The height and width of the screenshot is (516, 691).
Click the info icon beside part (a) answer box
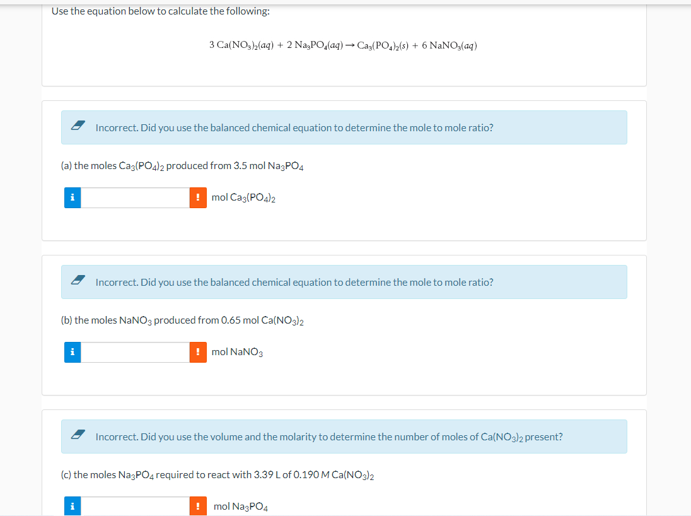click(72, 197)
